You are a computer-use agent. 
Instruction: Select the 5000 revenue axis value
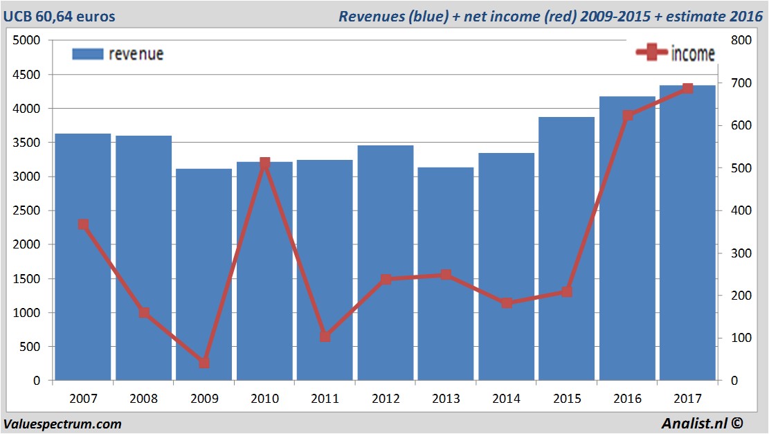pyautogui.click(x=26, y=40)
